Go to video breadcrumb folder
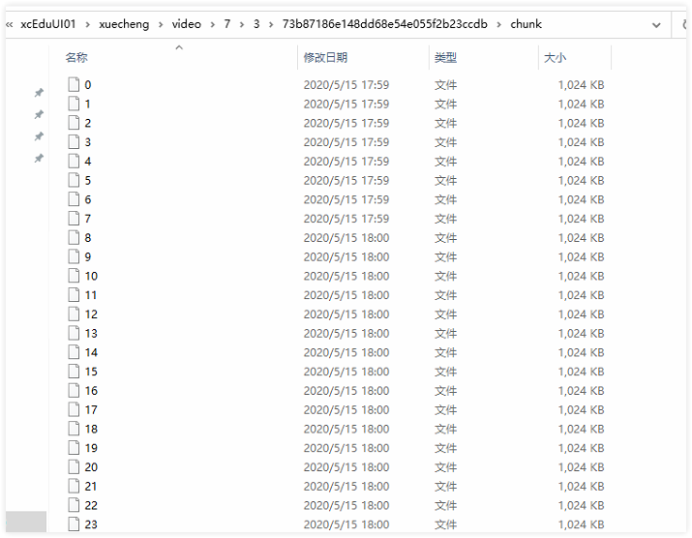The height and width of the screenshot is (538, 692). click(186, 24)
